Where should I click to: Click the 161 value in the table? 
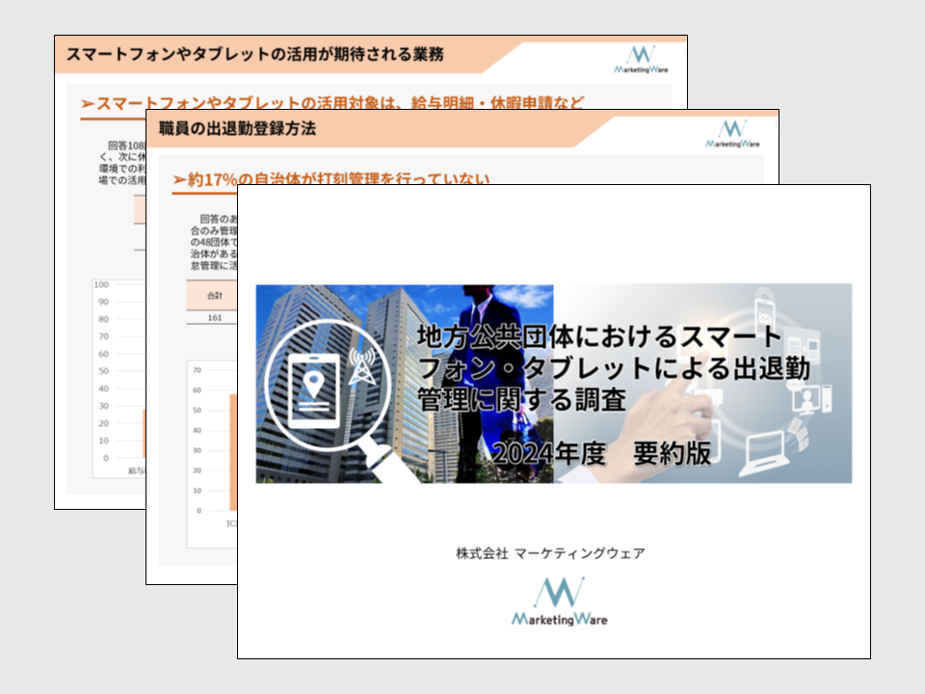[214, 318]
